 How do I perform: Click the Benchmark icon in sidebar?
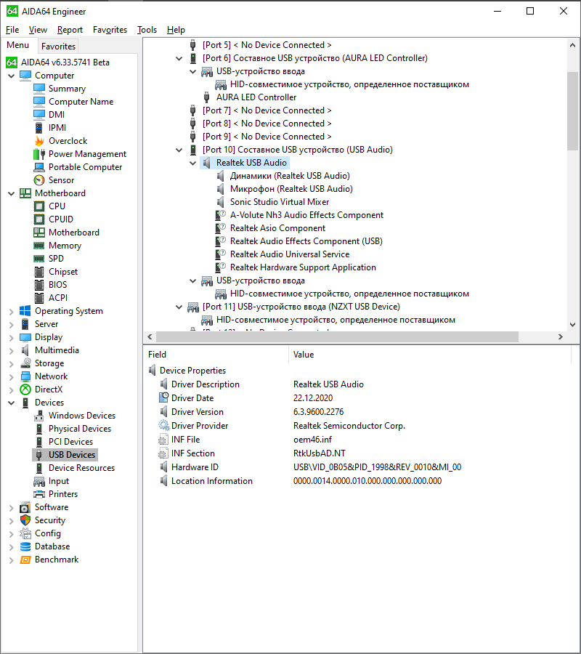pos(25,560)
